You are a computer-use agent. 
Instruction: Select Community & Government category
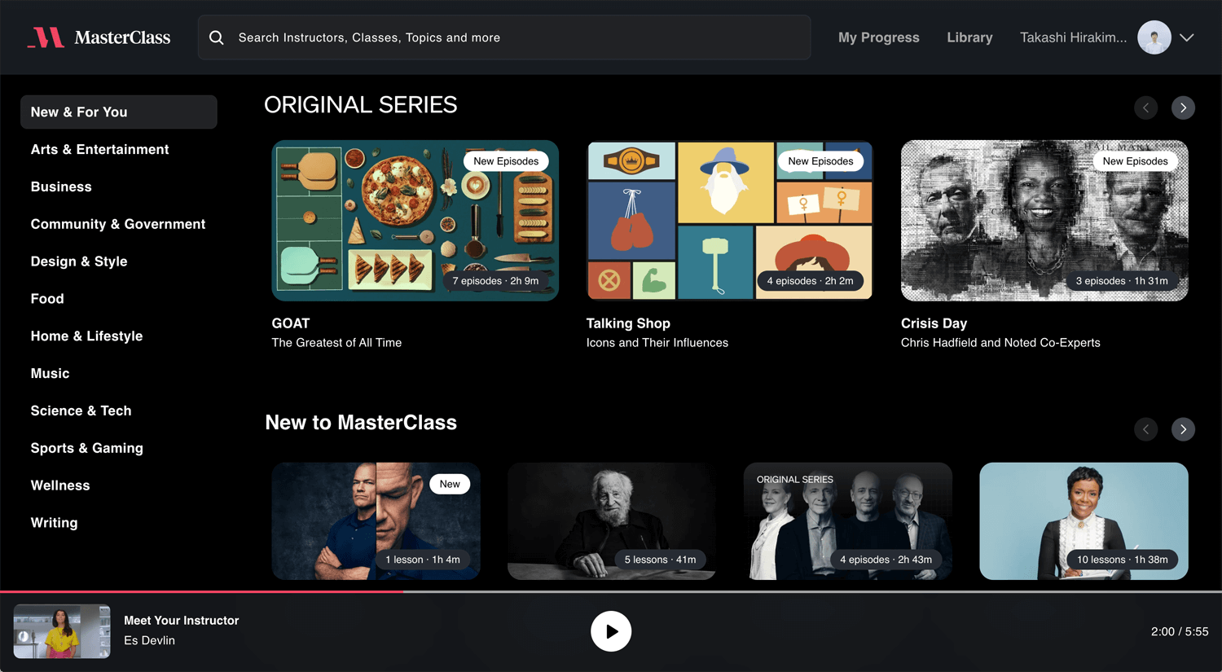tap(119, 224)
